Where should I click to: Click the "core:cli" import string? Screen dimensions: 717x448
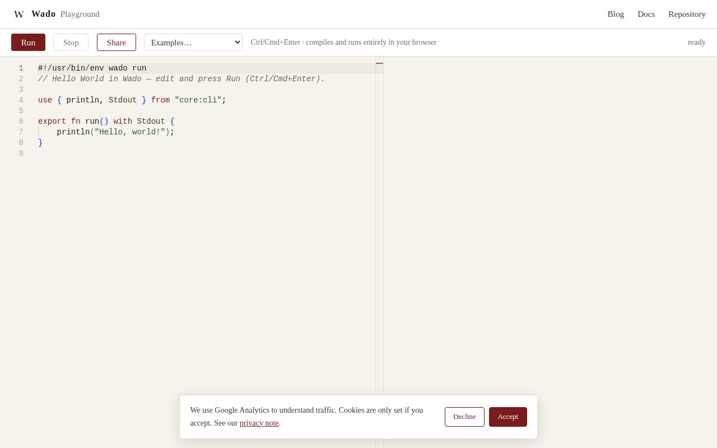click(198, 100)
